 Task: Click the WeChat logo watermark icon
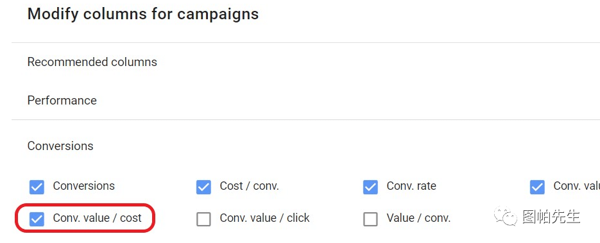[x=506, y=216]
